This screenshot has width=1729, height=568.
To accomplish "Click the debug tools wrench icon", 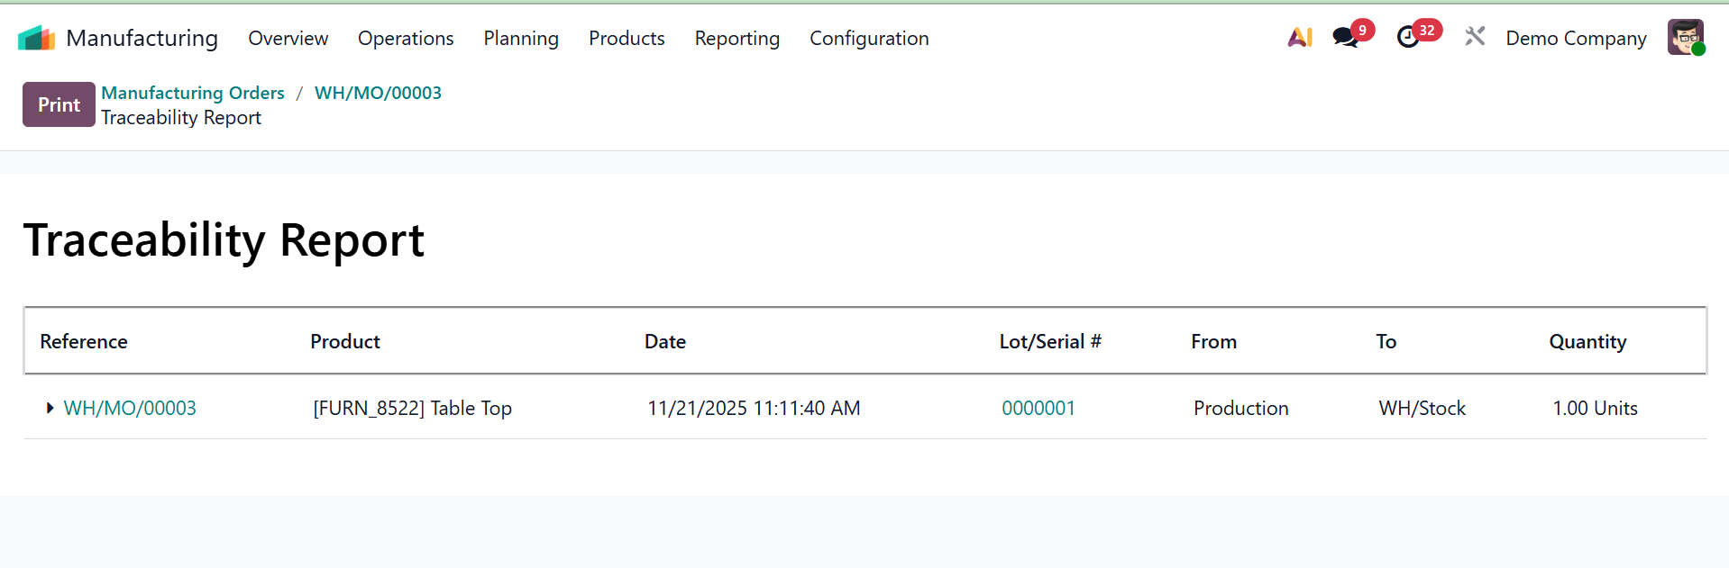I will (1475, 37).
